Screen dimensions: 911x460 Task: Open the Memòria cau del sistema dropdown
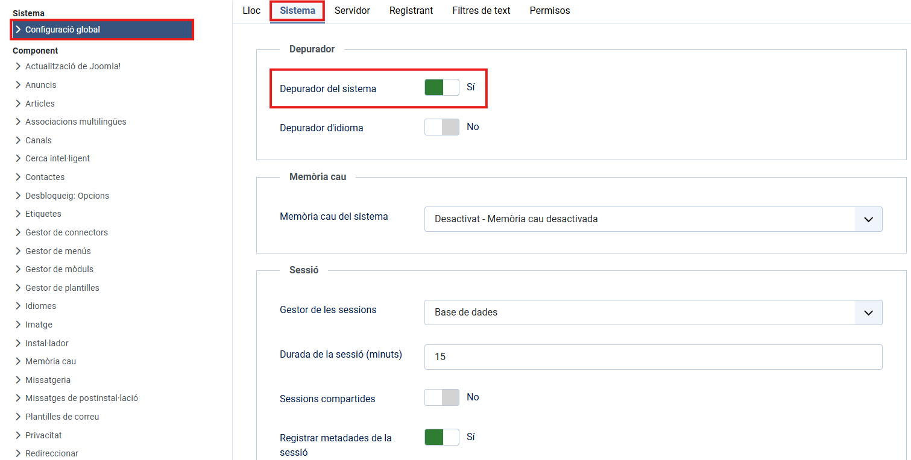653,219
